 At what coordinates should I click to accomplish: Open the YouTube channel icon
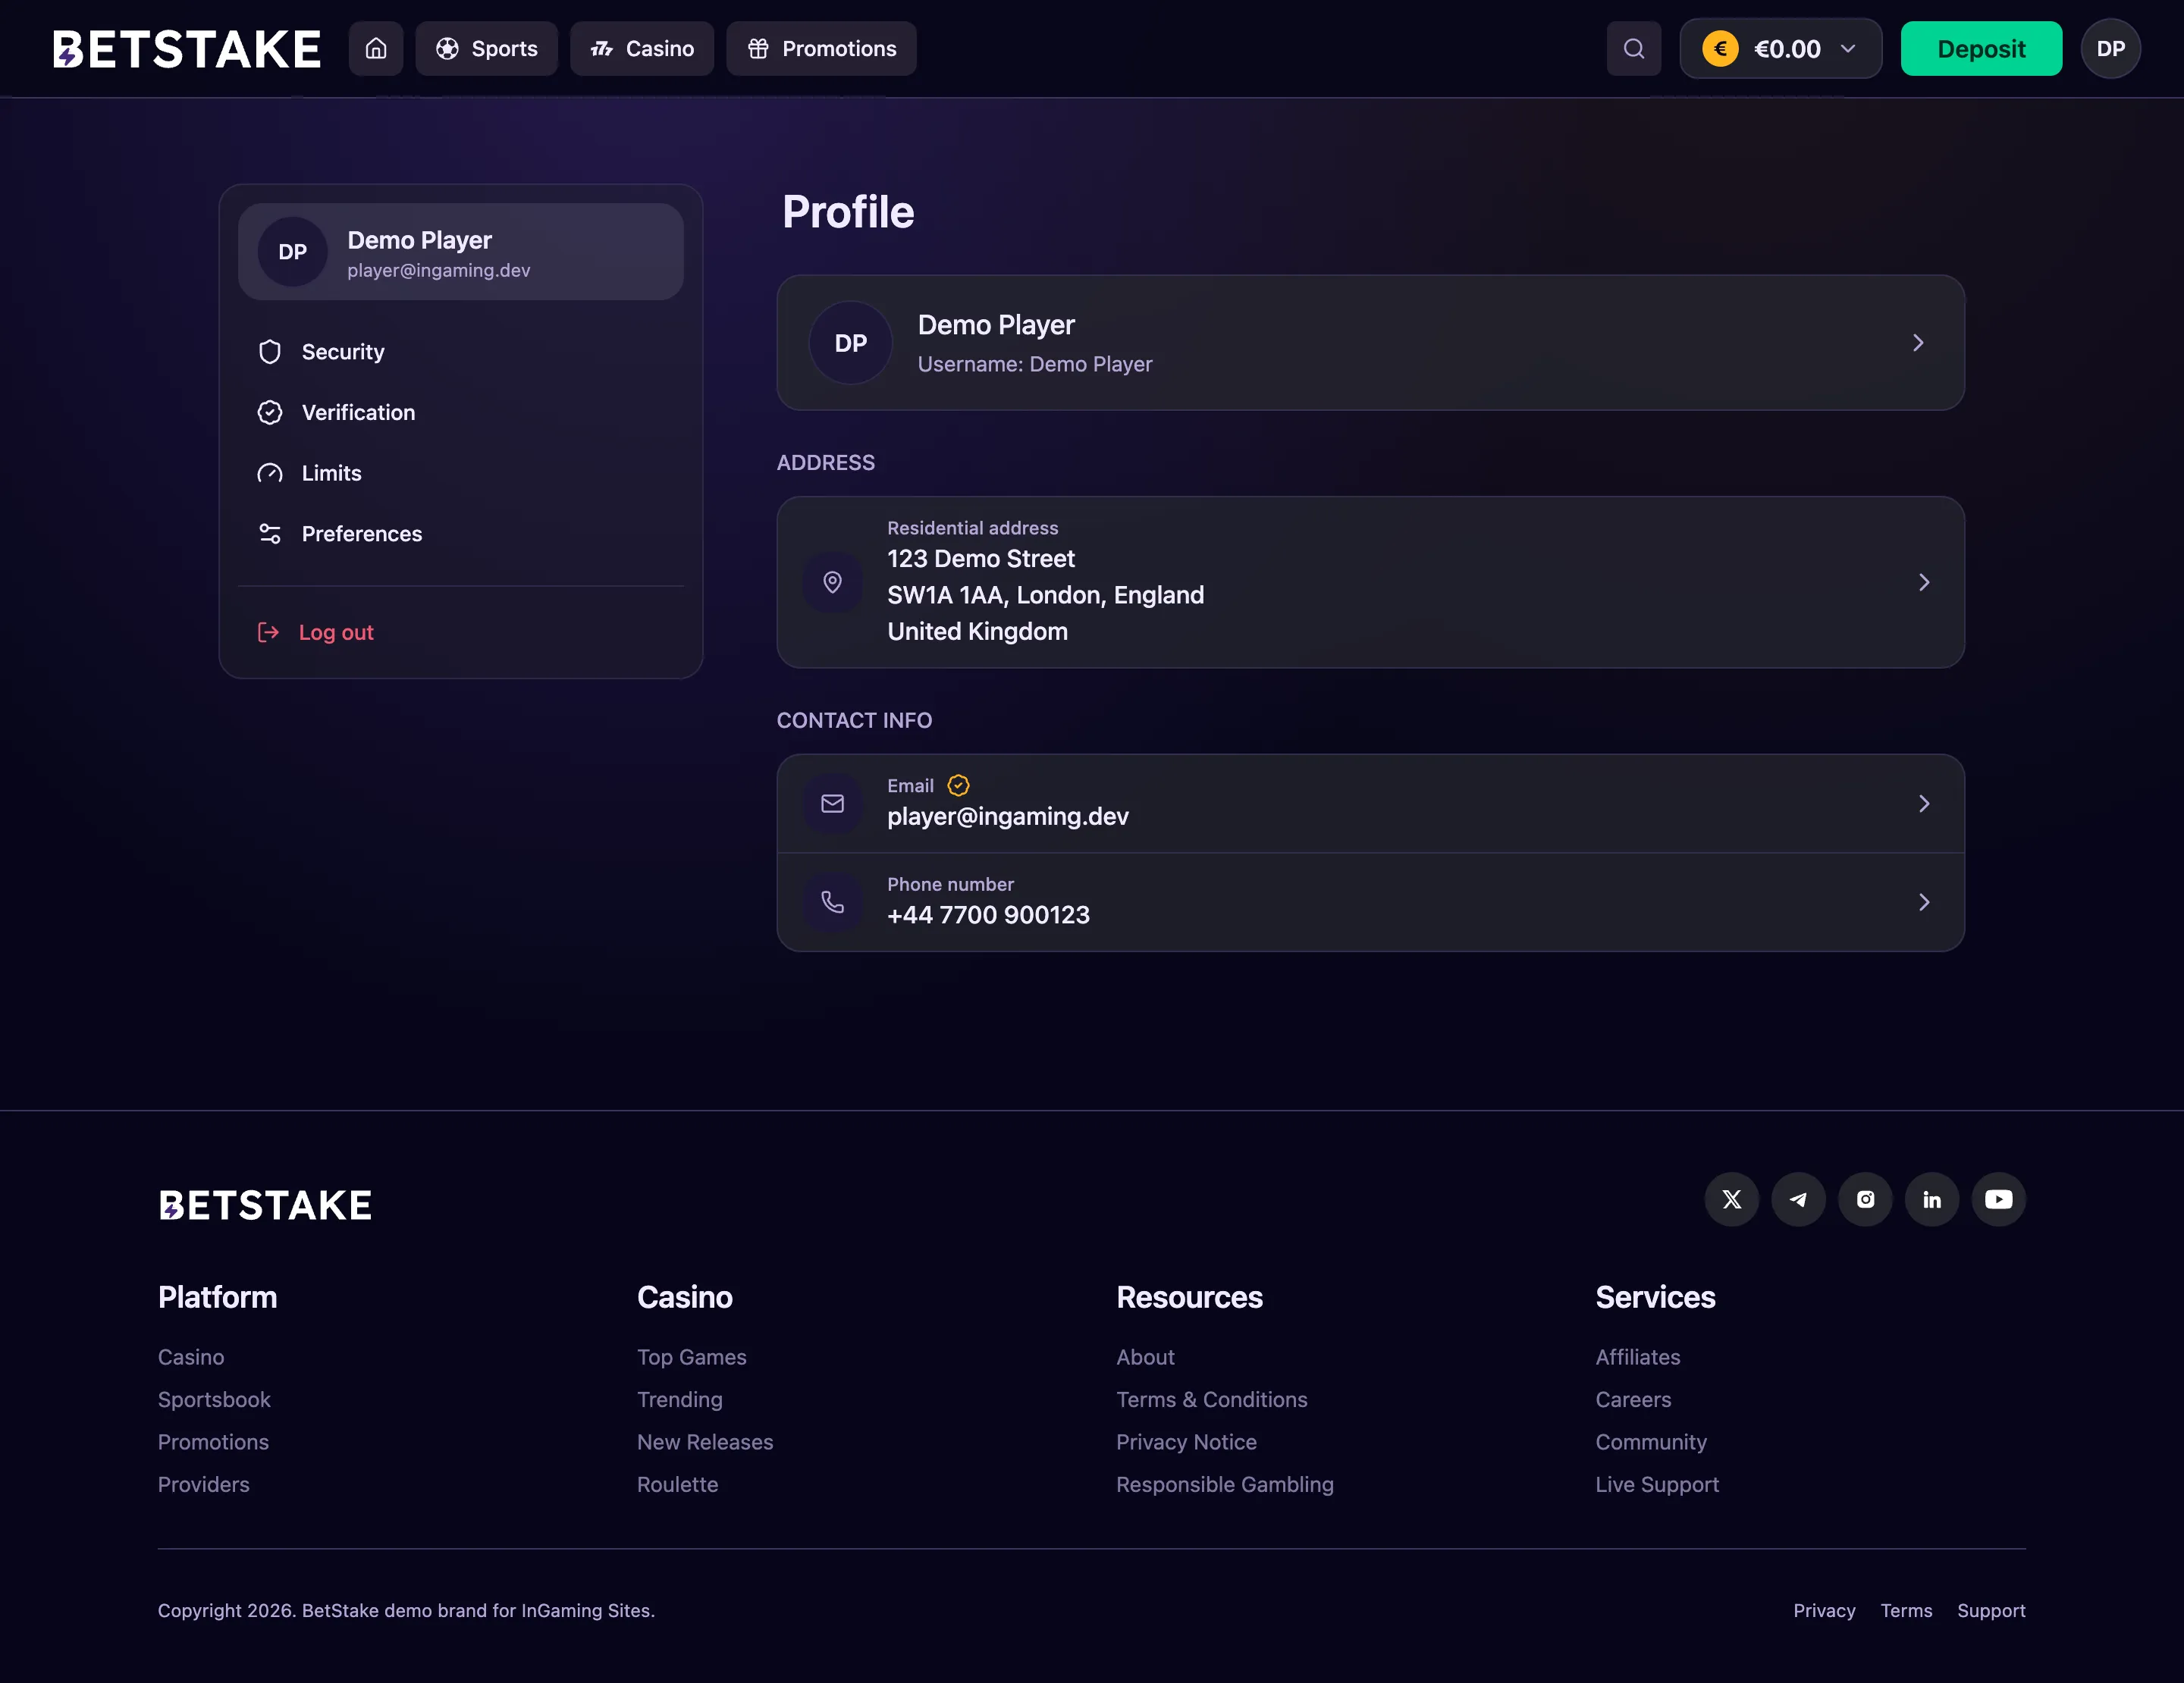click(1999, 1199)
